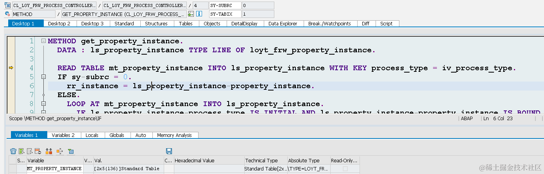The height and width of the screenshot is (174, 544).
Task: Collapse the LOOP block at line 8
Action: tap(43, 104)
